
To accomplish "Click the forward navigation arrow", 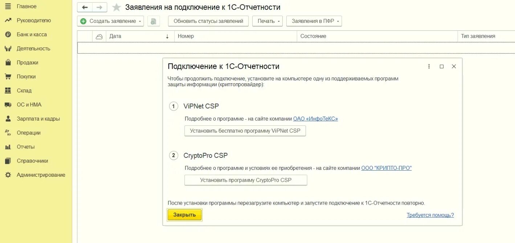I will click(100, 7).
